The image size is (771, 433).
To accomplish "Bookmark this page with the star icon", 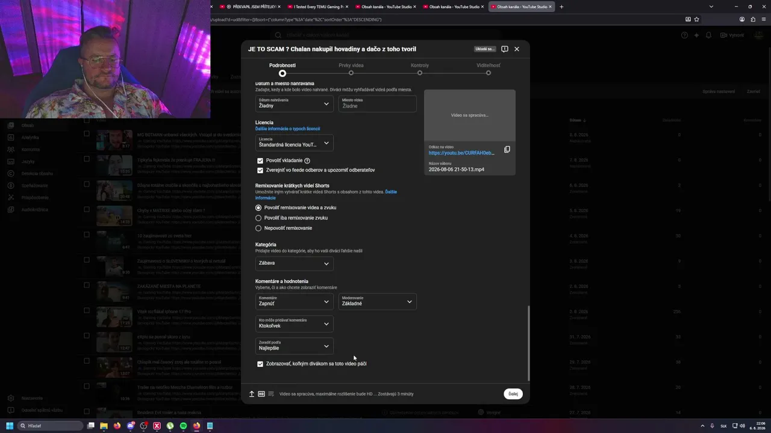I will [x=696, y=19].
